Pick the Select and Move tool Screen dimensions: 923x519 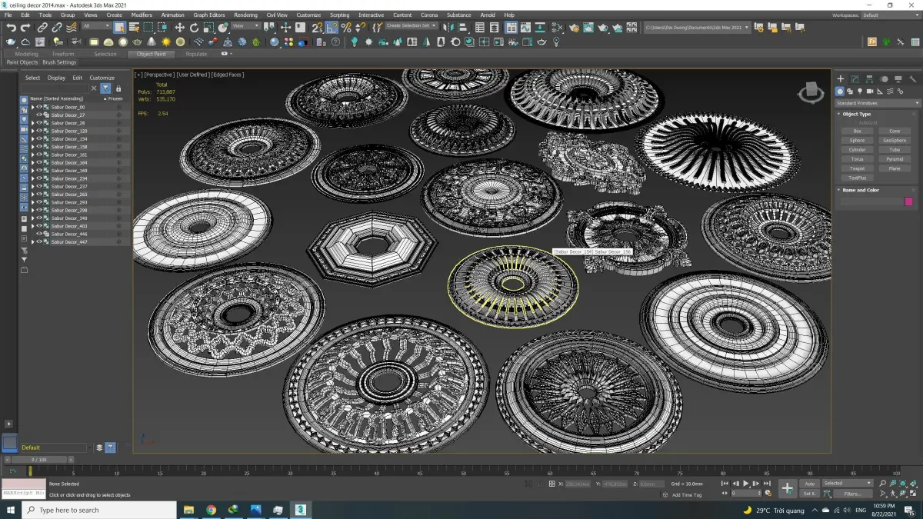[180, 27]
